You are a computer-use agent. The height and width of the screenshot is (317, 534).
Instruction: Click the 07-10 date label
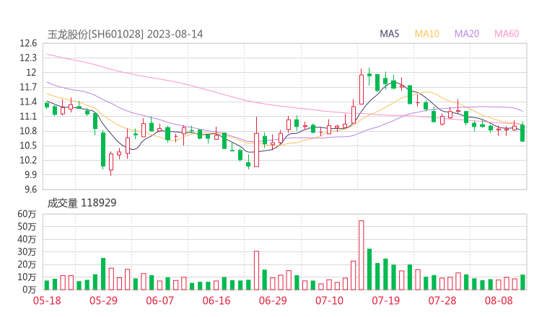[x=329, y=300]
